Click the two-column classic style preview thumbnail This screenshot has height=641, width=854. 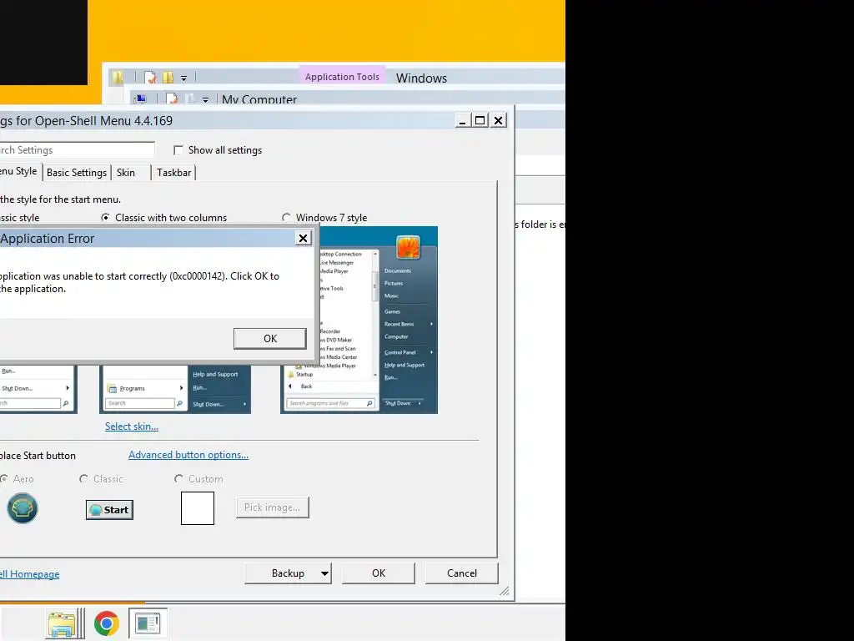tap(175, 389)
